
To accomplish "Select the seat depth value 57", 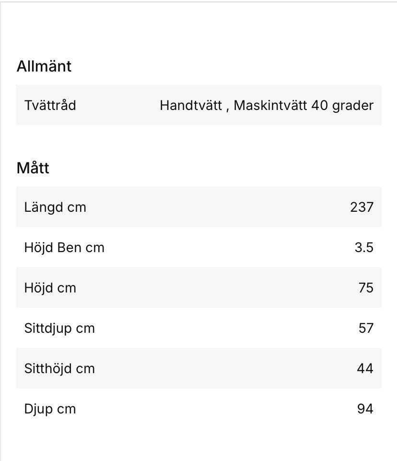I will [366, 328].
